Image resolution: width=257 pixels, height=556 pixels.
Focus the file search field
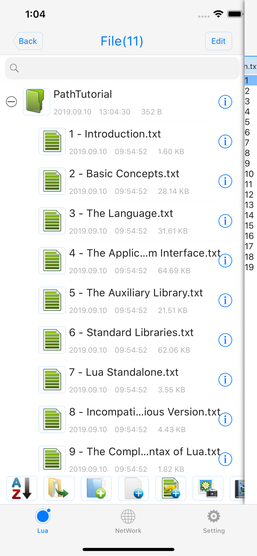122,68
